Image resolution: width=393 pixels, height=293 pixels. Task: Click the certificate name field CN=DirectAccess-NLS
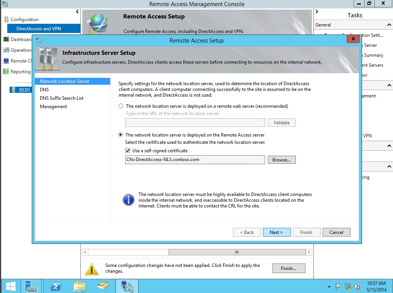195,160
